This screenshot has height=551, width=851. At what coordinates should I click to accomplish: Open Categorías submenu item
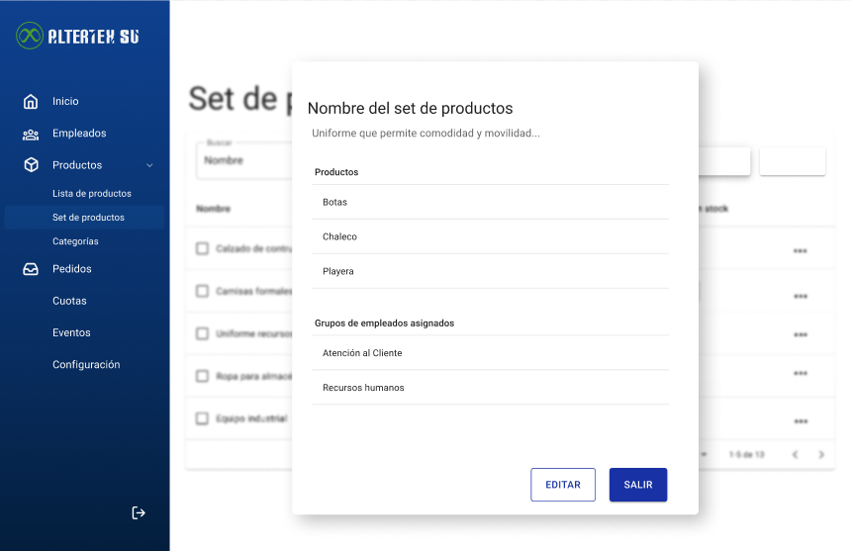[x=75, y=241]
